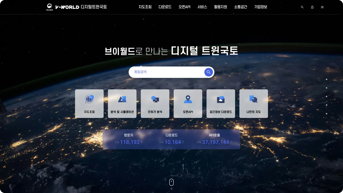Jump to fifth page section dot
343x193 pixels.
(327, 114)
